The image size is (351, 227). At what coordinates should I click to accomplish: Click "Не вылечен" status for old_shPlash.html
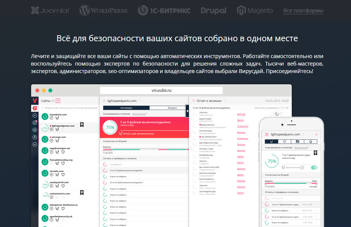243,139
